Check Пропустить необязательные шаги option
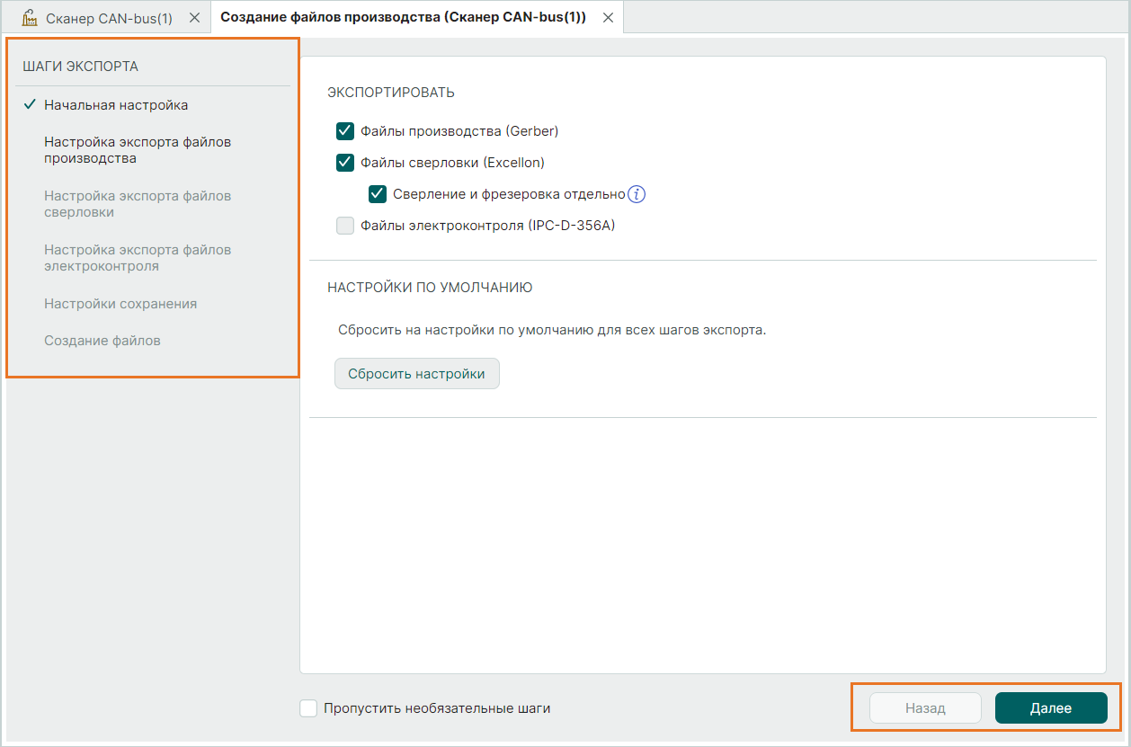1131x747 pixels. (x=308, y=708)
